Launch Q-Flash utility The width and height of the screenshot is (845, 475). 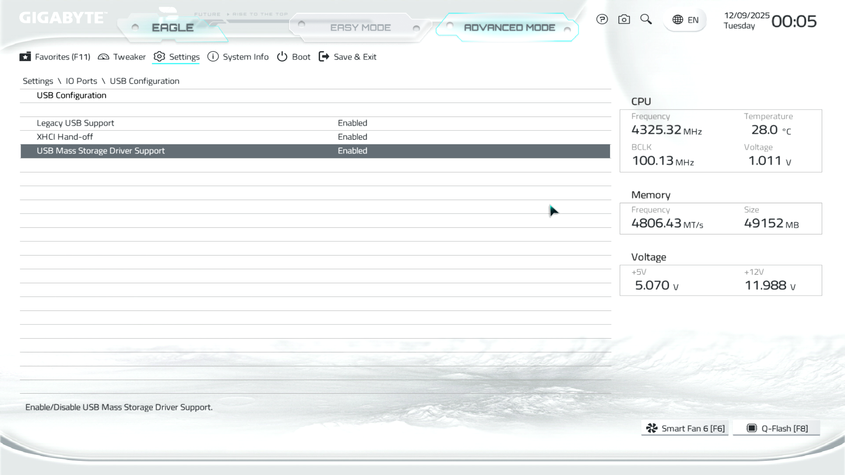776,428
